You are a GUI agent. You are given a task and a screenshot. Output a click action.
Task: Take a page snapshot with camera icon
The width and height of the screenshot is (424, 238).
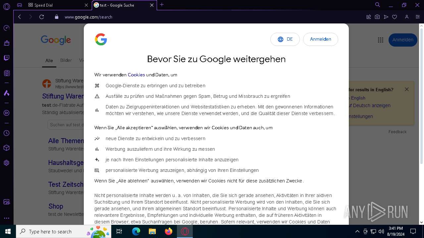(x=377, y=17)
